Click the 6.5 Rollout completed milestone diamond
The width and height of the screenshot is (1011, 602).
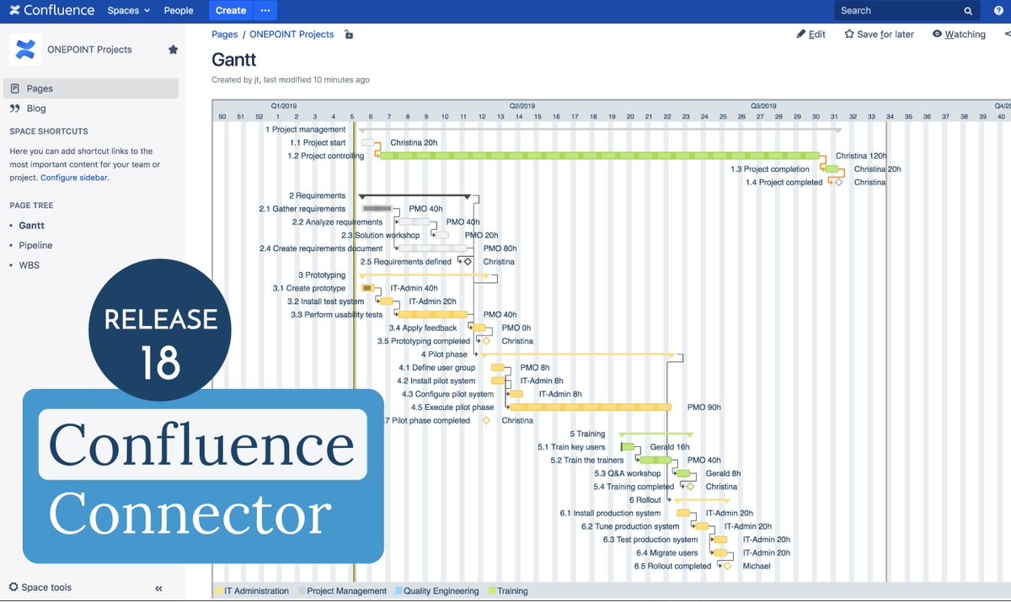[727, 566]
